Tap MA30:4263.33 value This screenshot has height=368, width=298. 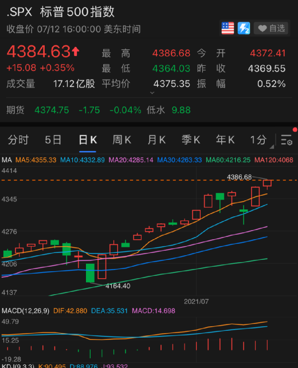[179, 160]
